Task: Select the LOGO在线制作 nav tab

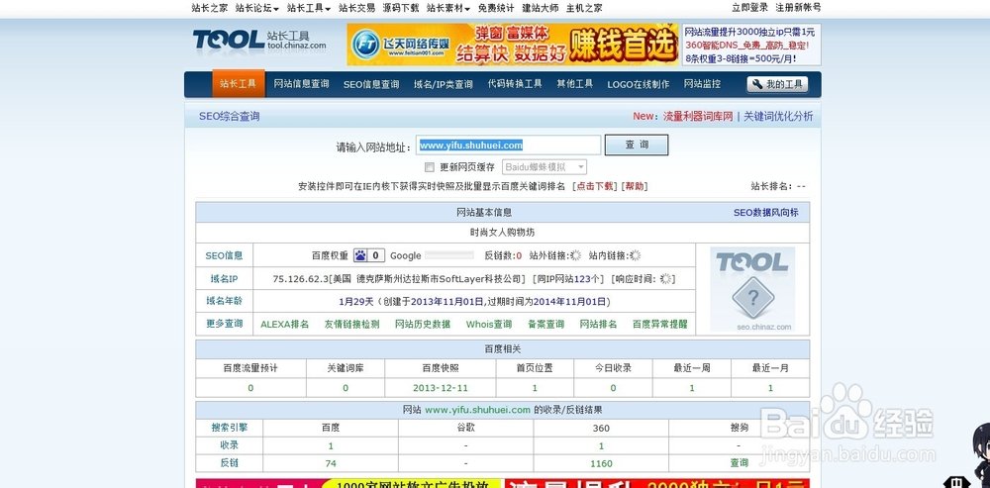Action: [x=639, y=84]
